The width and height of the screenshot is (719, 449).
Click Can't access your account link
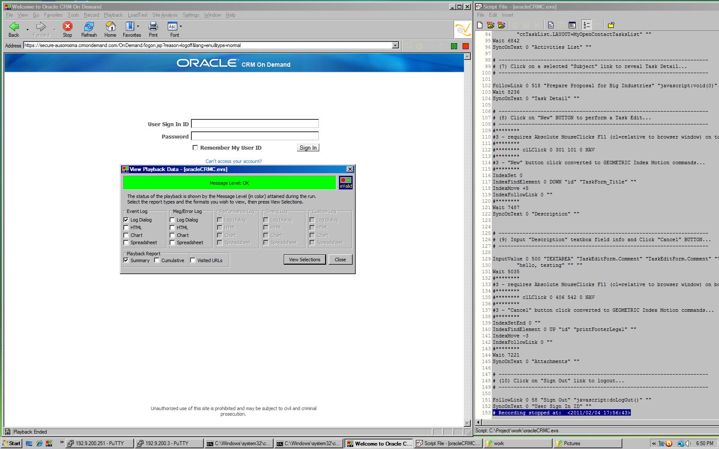point(234,161)
